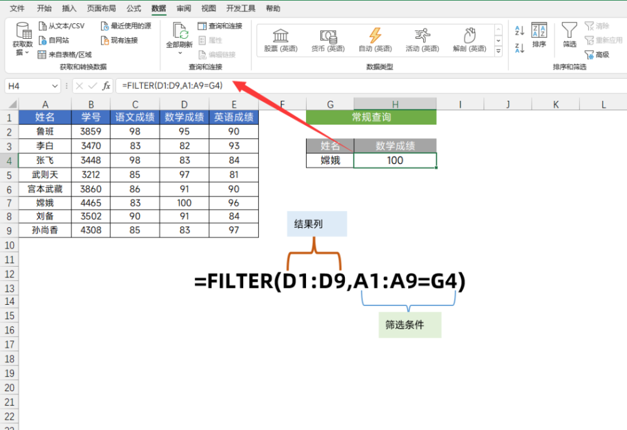The height and width of the screenshot is (430, 627).
Task: Select the 自动 (英语) data type
Action: point(375,40)
